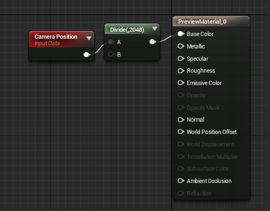Click the Roughness input pin
Viewport: 270px width, 211px height.
(181, 71)
